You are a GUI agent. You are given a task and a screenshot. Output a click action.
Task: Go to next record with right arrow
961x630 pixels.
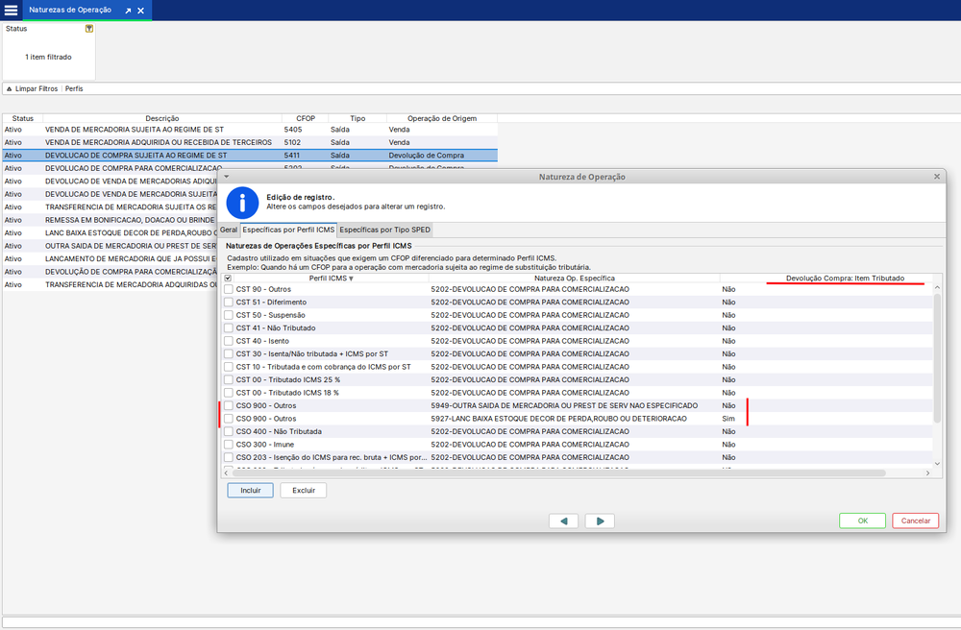click(600, 521)
